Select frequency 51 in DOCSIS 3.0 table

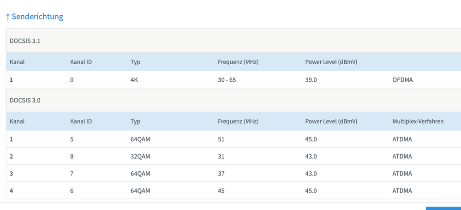coord(221,139)
